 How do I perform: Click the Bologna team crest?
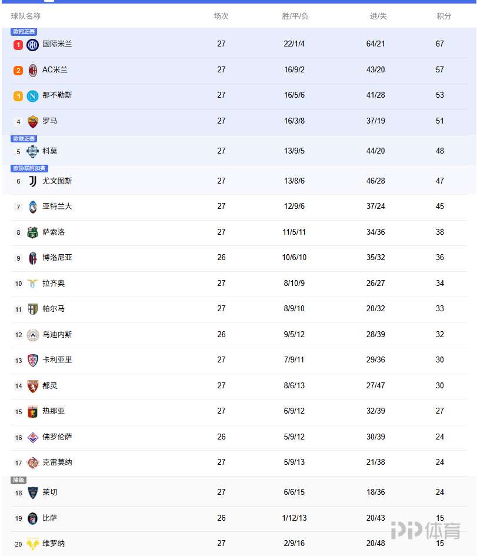click(x=33, y=258)
